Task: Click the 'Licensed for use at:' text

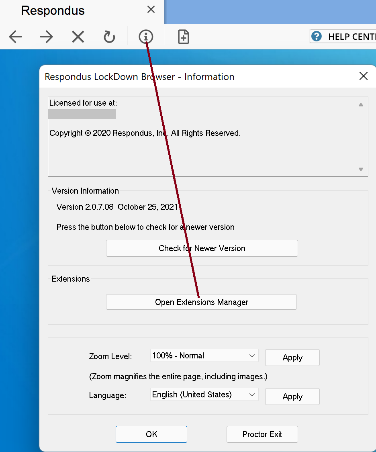Action: (83, 103)
